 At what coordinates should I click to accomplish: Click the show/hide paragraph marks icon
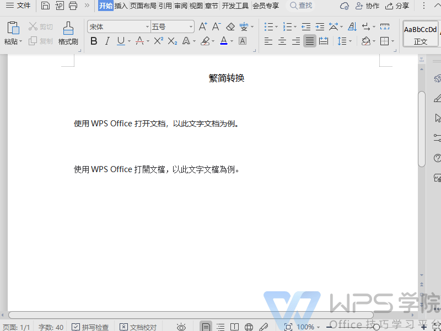(x=366, y=26)
